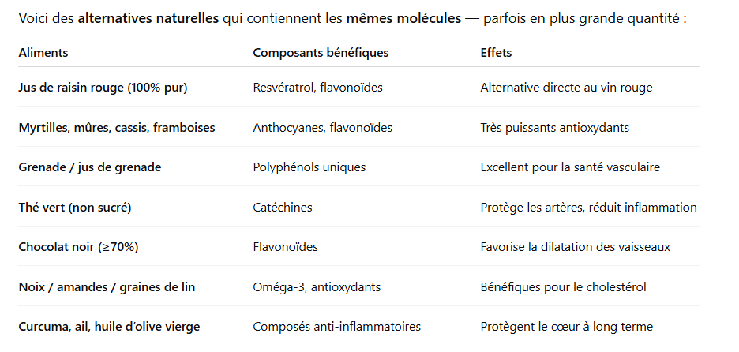Click the Aliments column header
The height and width of the screenshot is (352, 739).
tap(43, 53)
